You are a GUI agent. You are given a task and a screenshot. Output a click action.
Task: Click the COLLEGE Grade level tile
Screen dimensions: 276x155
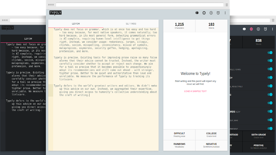coord(211,135)
